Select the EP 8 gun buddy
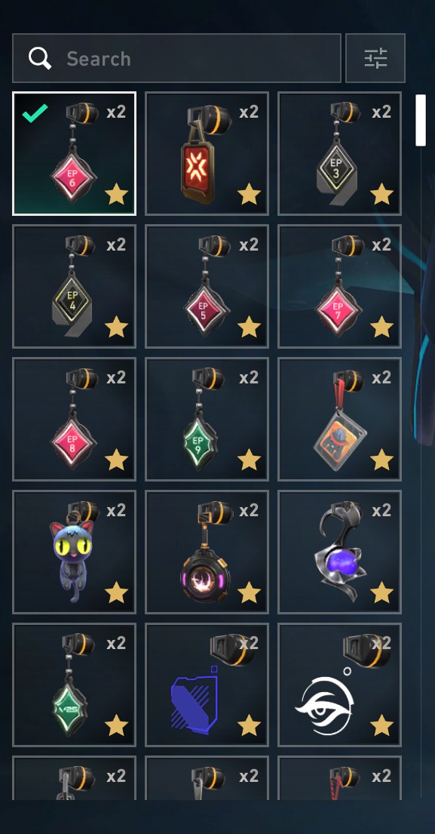Viewport: 435px width, 834px height. click(75, 419)
